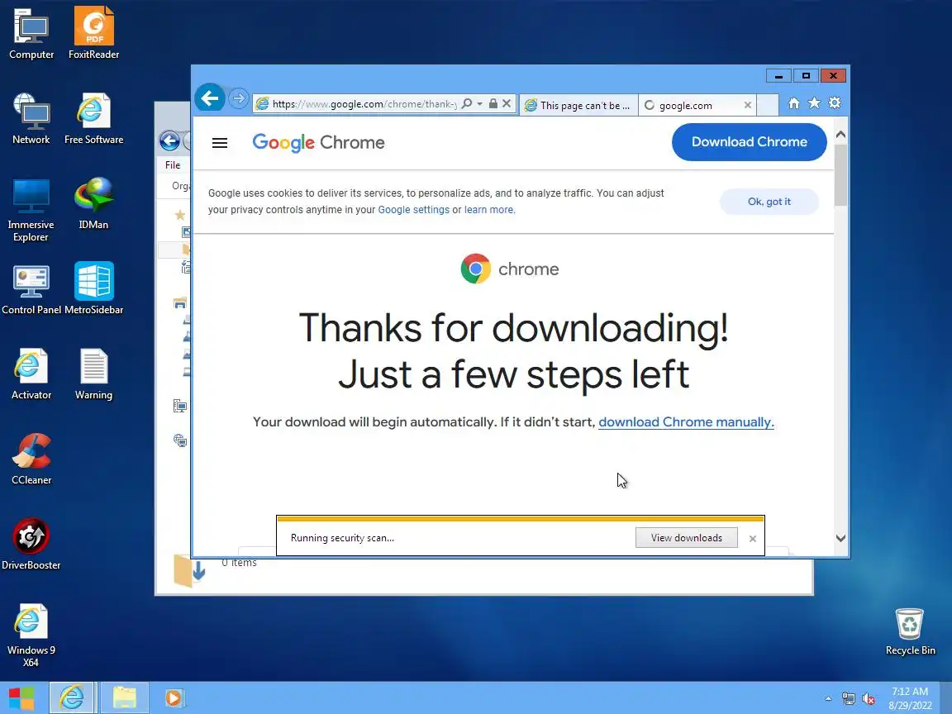Viewport: 952px width, 714px height.
Task: Click the Favorites star in Explorer sidebar
Action: click(x=179, y=214)
